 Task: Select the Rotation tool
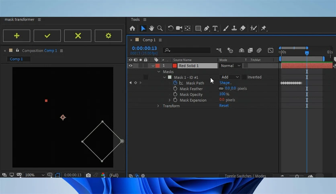(x=170, y=28)
